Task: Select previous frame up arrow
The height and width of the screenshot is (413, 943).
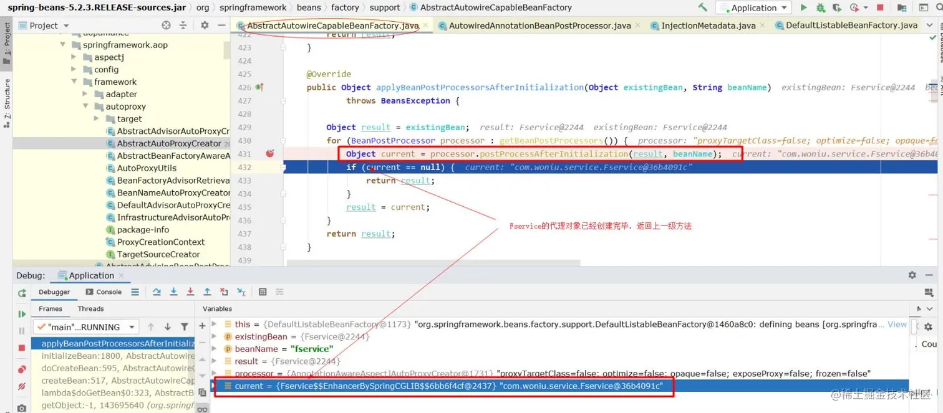Action: coord(150,326)
